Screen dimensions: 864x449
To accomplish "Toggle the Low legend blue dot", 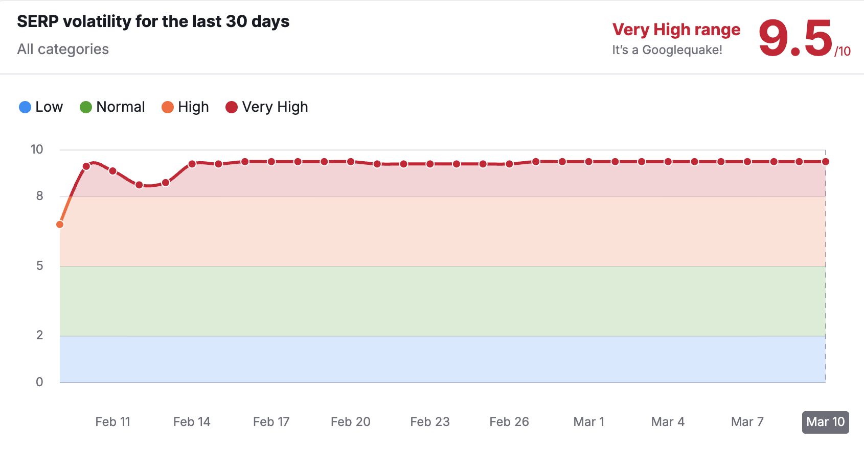I will click(25, 107).
